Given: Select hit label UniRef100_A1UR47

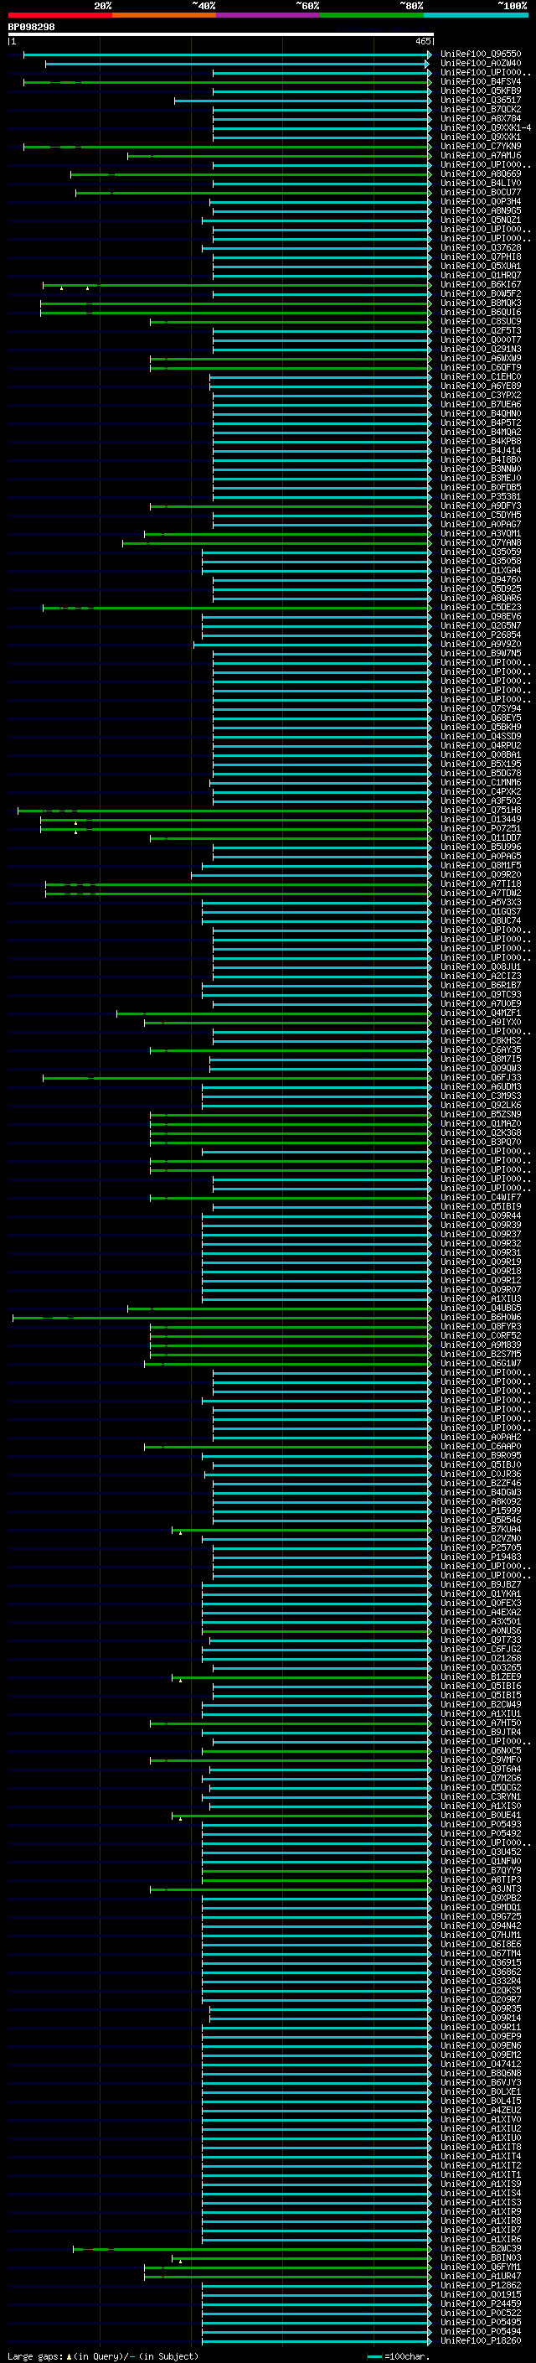Looking at the screenshot, I should point(481,2276).
